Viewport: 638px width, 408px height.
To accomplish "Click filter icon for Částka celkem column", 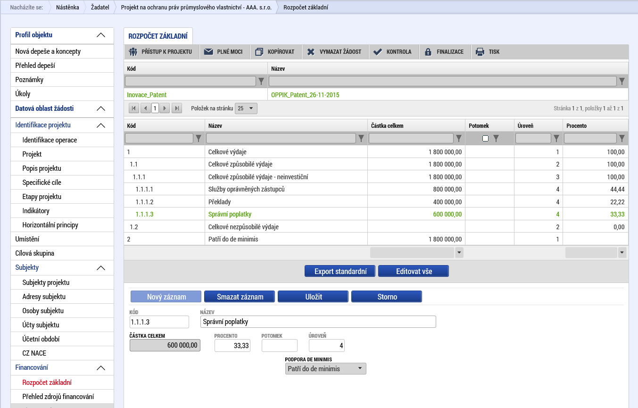I will [x=459, y=138].
